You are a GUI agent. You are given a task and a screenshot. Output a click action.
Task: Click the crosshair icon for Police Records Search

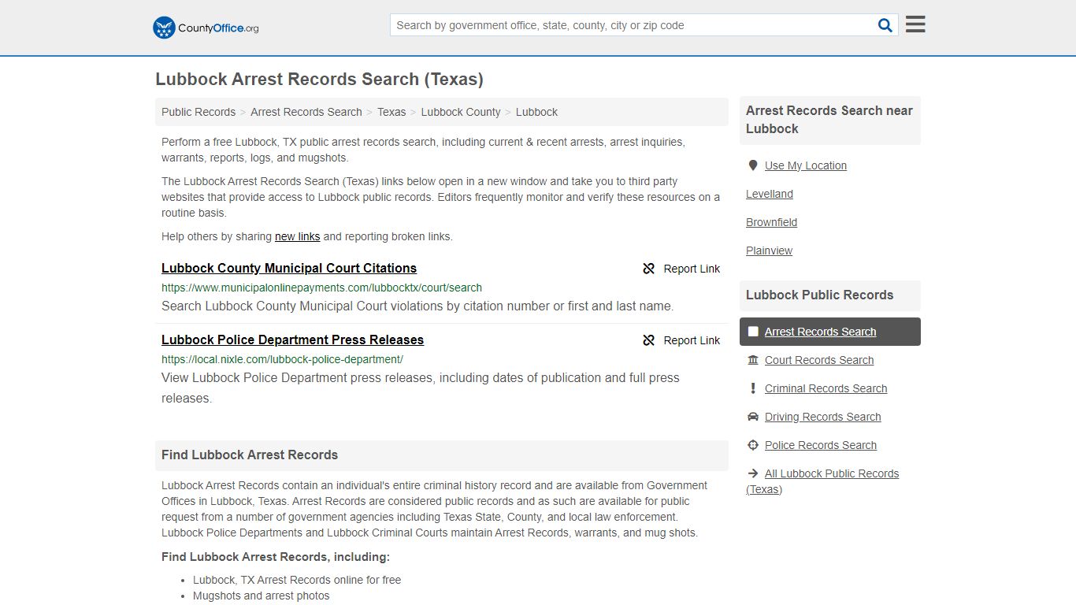pyautogui.click(x=753, y=444)
